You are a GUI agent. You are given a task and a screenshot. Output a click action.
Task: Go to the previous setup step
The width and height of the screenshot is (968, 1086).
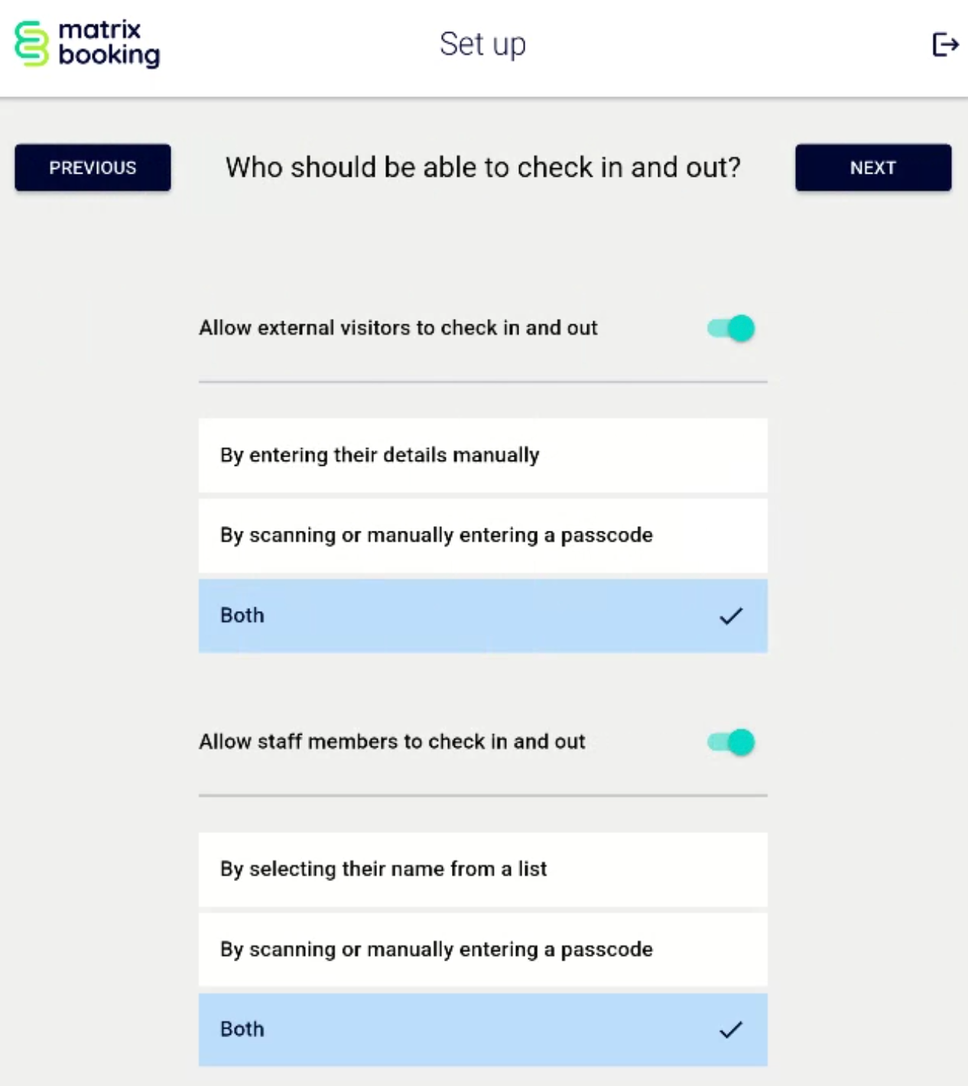tap(93, 167)
